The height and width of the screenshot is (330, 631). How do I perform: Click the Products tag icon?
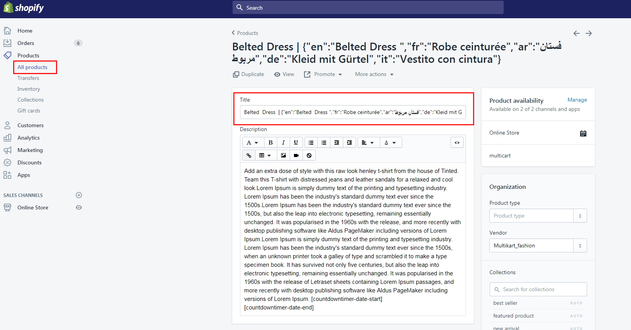pos(7,55)
